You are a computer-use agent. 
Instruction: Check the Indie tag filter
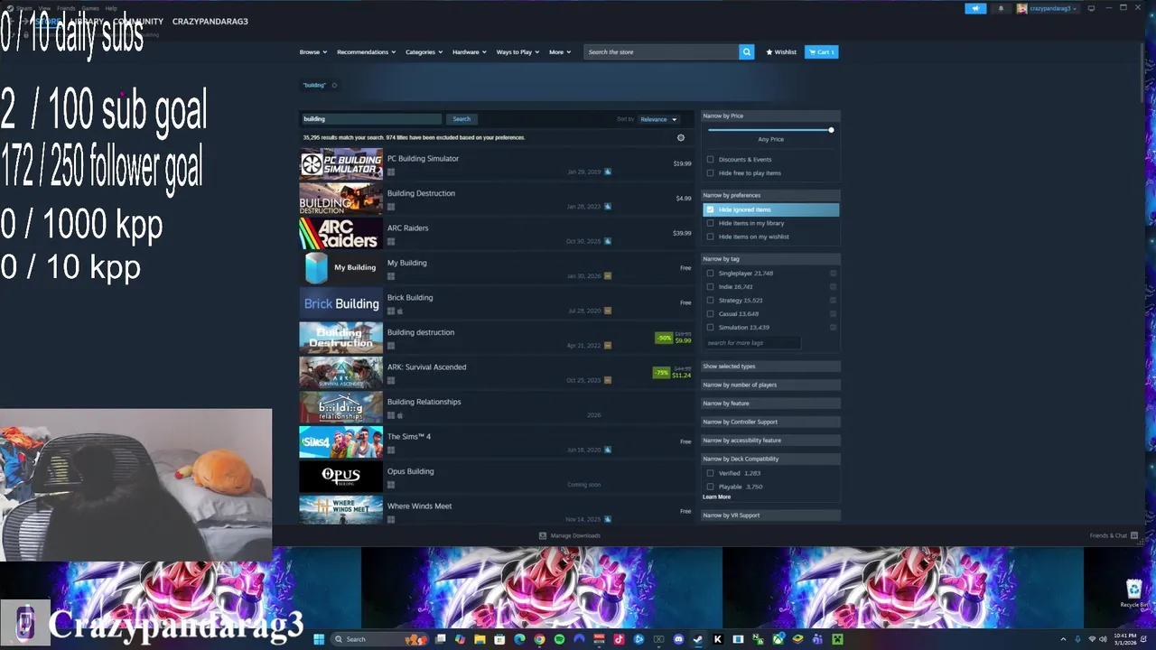(710, 286)
